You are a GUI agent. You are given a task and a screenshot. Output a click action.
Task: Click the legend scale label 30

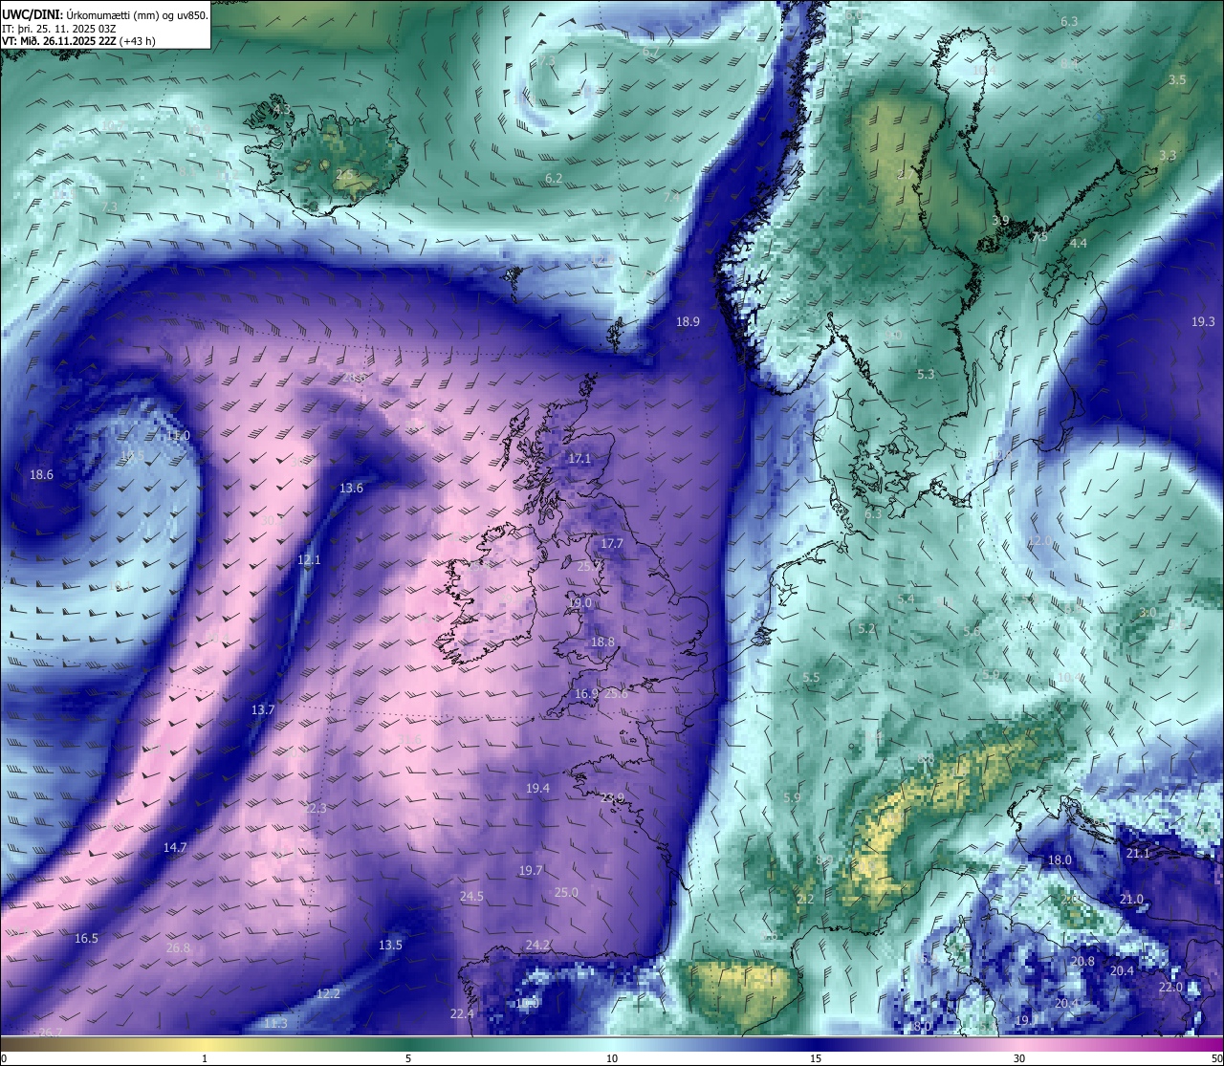[1019, 1058]
